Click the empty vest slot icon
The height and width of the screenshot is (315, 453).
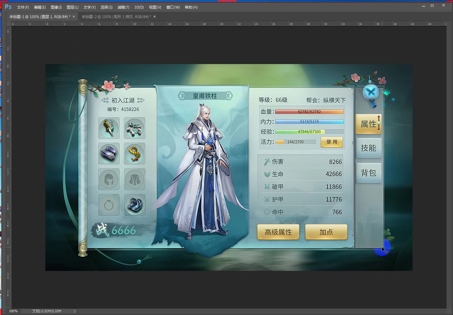[134, 179]
